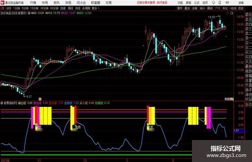This screenshot has width=252, height=162.
Task: Click the small square marker icon below 9.27
Action: [x=40, y=99]
